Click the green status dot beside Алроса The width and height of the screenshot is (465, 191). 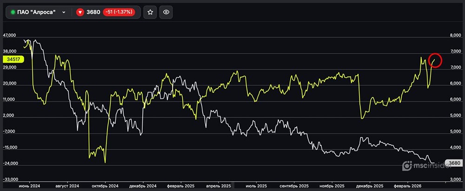(x=13, y=13)
